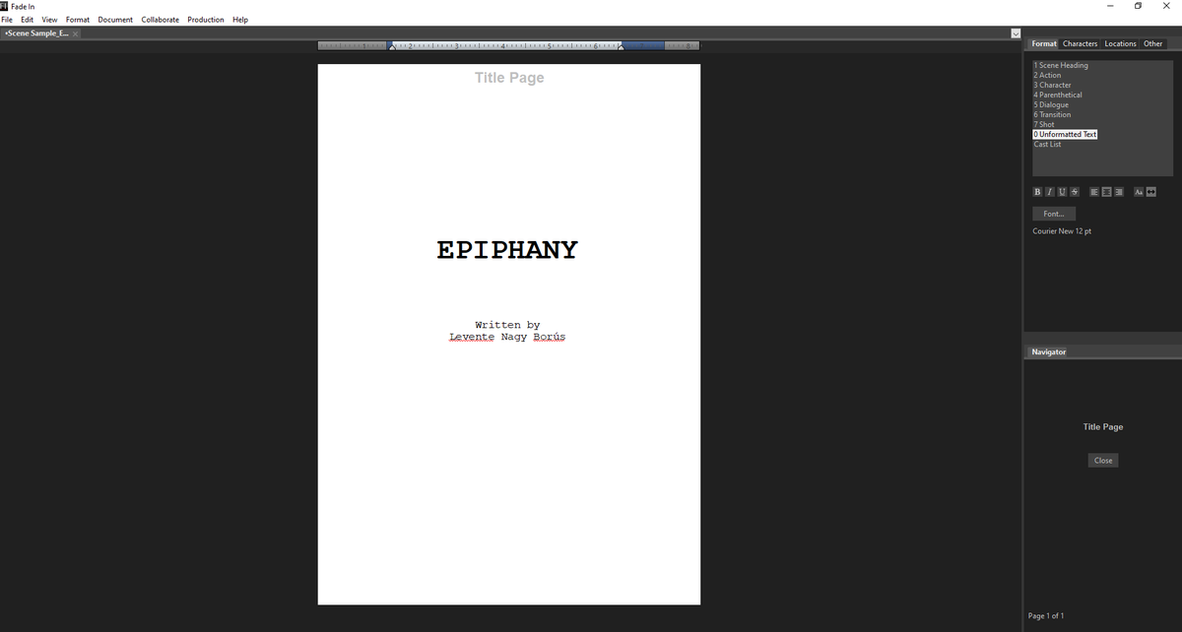Screen dimensions: 1182x632
Task: Click the EPIPHANY title text on page
Action: [x=507, y=250]
